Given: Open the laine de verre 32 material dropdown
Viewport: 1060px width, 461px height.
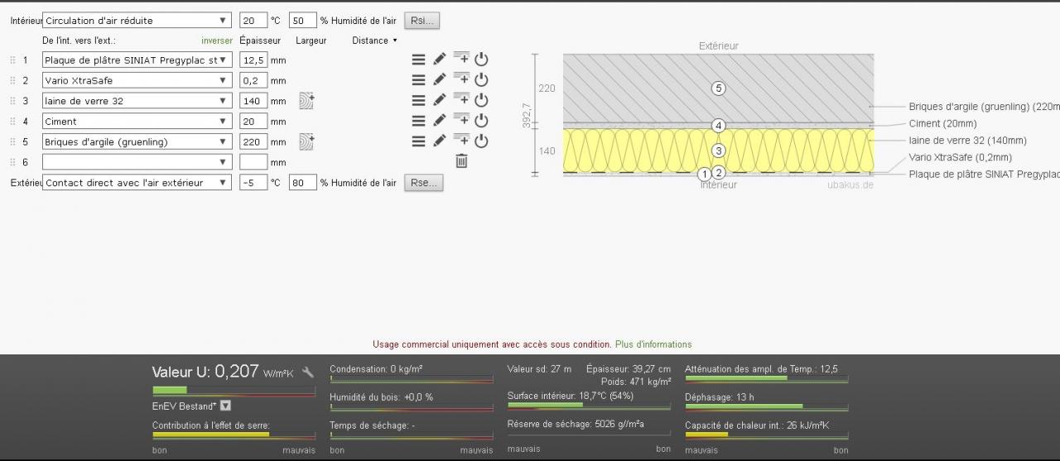Looking at the screenshot, I should pos(137,101).
